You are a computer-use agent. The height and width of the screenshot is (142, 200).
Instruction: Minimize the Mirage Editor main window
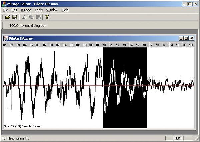point(185,4)
